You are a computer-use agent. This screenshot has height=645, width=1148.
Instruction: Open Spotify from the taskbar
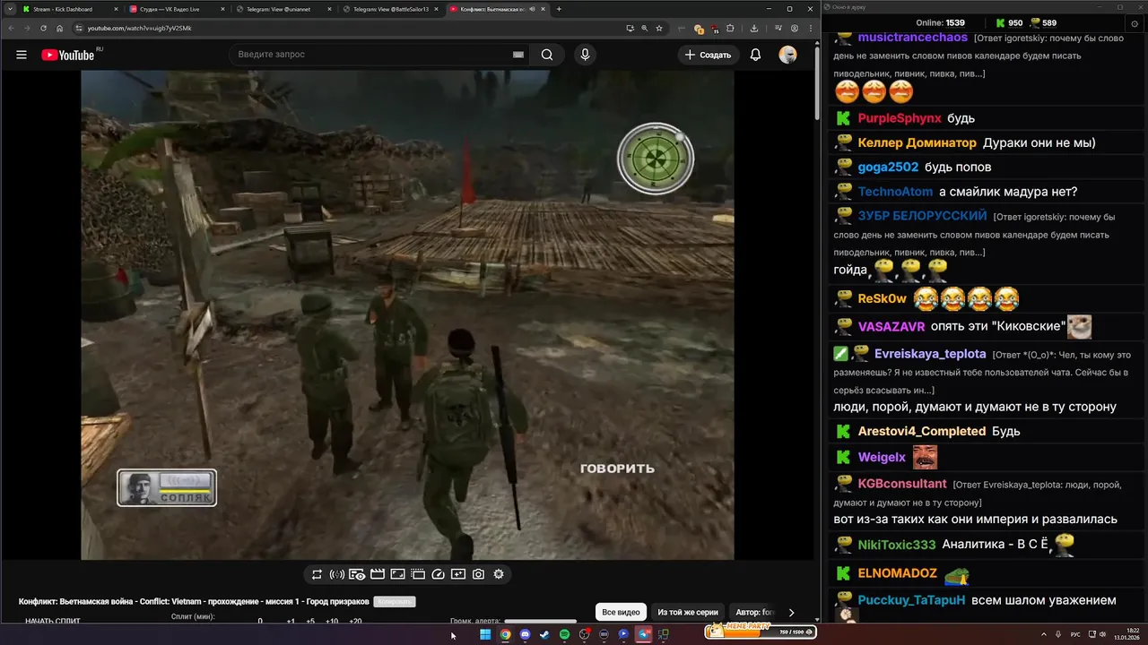(564, 634)
